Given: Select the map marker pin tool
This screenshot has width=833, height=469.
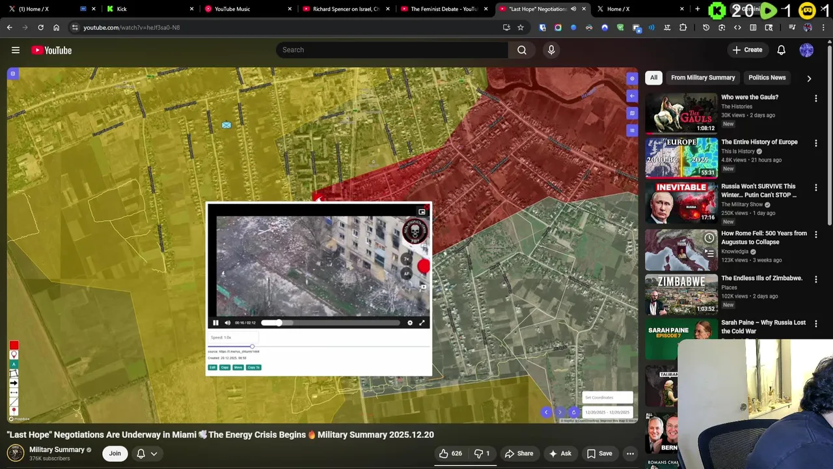Looking at the screenshot, I should (x=14, y=355).
